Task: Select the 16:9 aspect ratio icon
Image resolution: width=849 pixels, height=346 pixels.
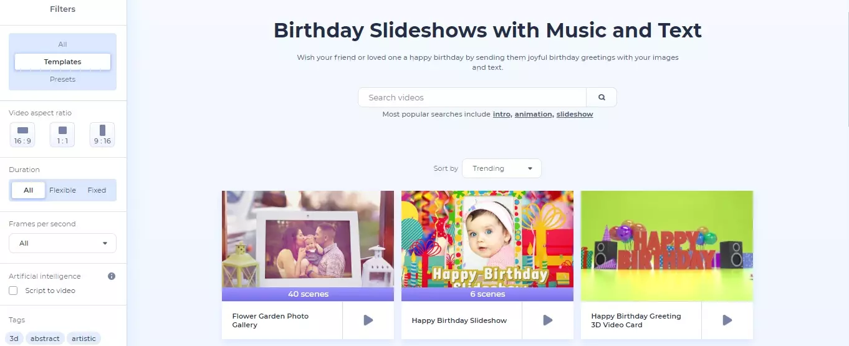Action: (x=22, y=135)
